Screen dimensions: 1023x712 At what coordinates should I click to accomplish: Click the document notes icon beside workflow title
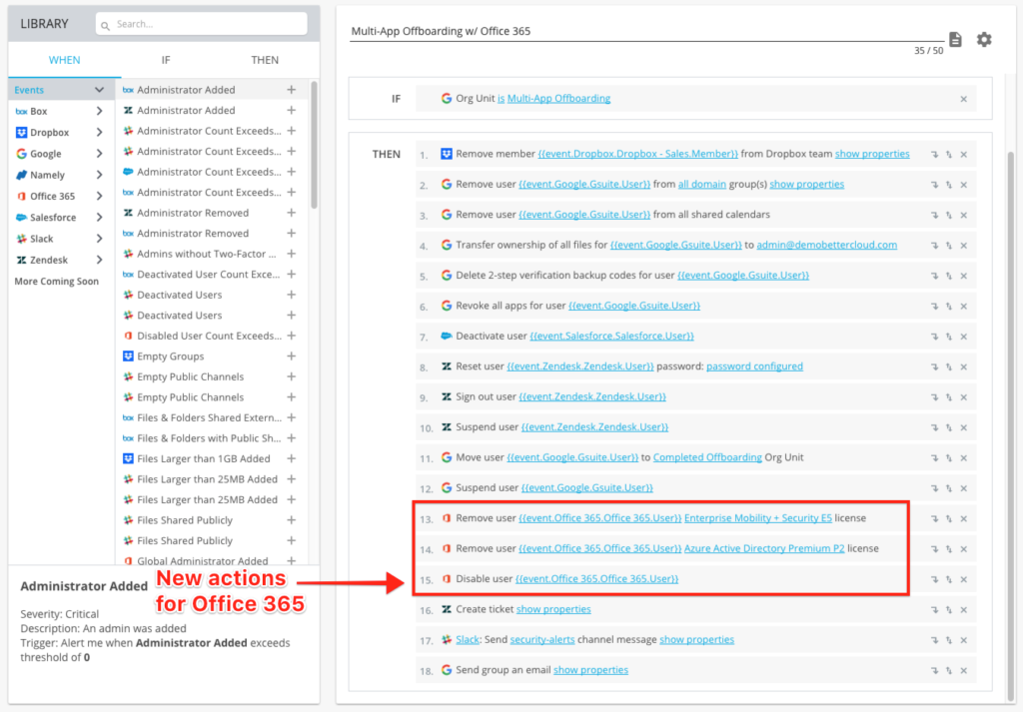pos(955,40)
